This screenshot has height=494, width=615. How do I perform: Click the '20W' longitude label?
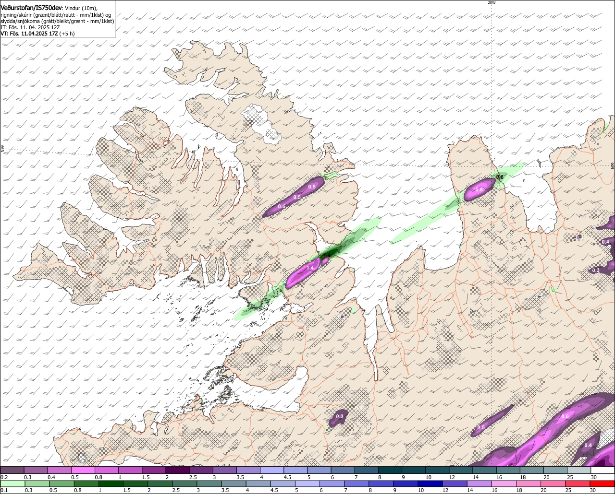(x=492, y=2)
